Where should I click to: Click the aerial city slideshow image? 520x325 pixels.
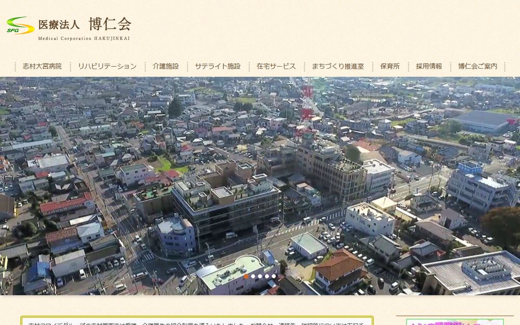260,186
